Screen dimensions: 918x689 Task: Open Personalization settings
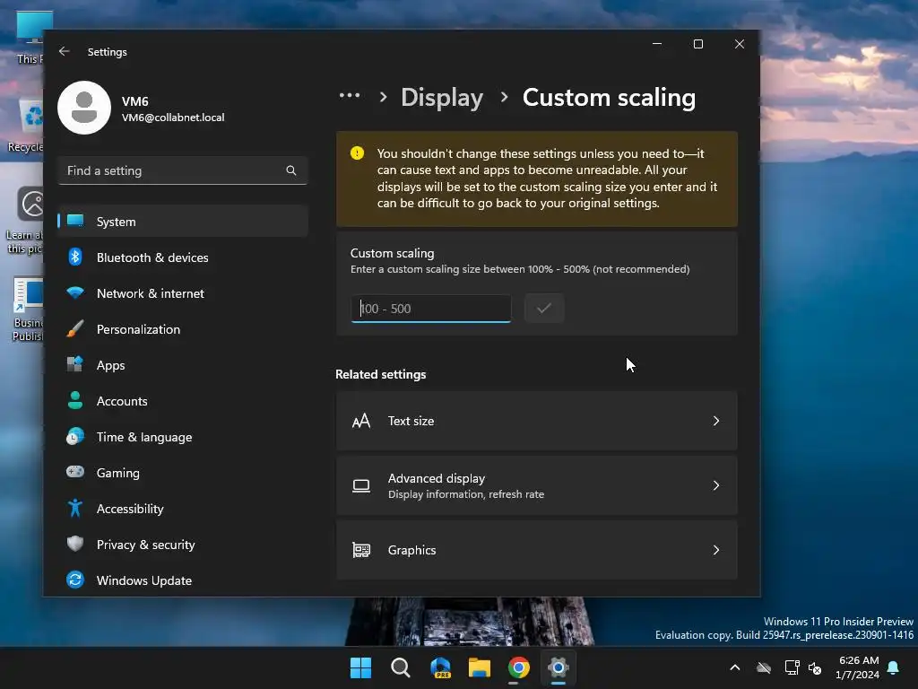[183, 329]
